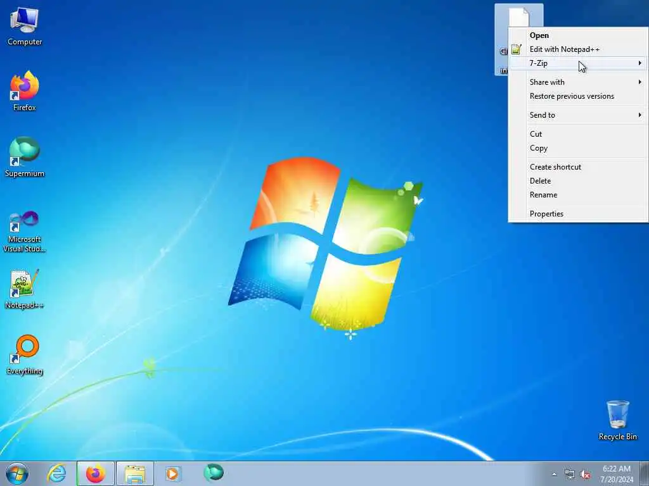Open Properties from the context menu

[578, 214]
